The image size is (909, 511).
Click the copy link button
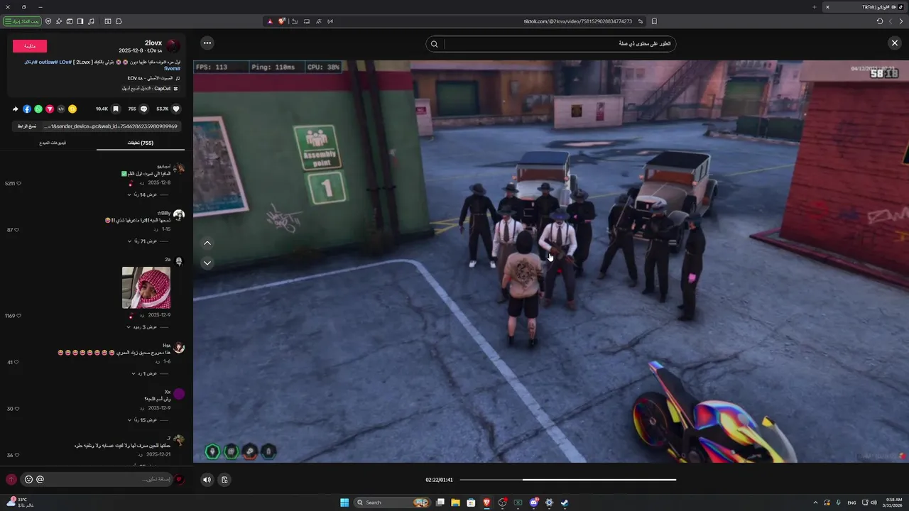[26, 126]
